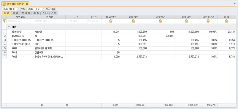Close the 품목별이익현황 tab
This screenshot has width=238, height=109.
point(27,4)
